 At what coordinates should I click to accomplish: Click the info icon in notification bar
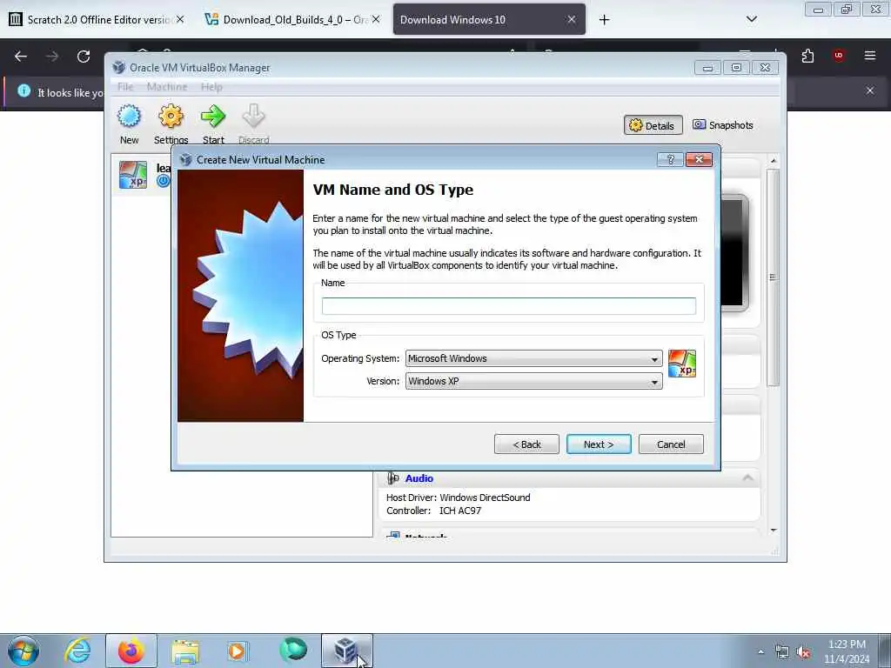pos(23,90)
